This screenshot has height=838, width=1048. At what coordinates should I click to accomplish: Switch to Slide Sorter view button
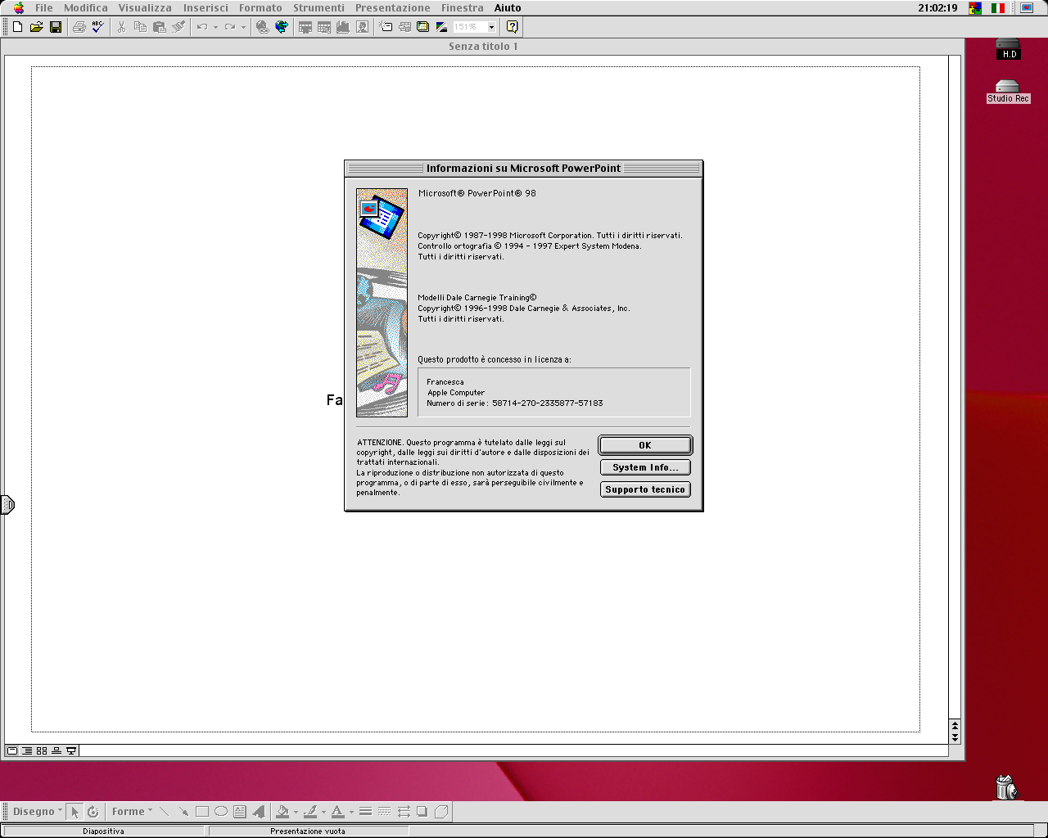coord(42,750)
